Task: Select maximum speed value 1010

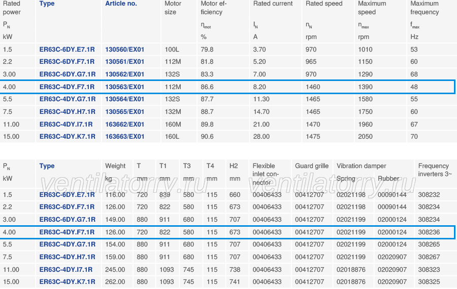Action: 365,50
